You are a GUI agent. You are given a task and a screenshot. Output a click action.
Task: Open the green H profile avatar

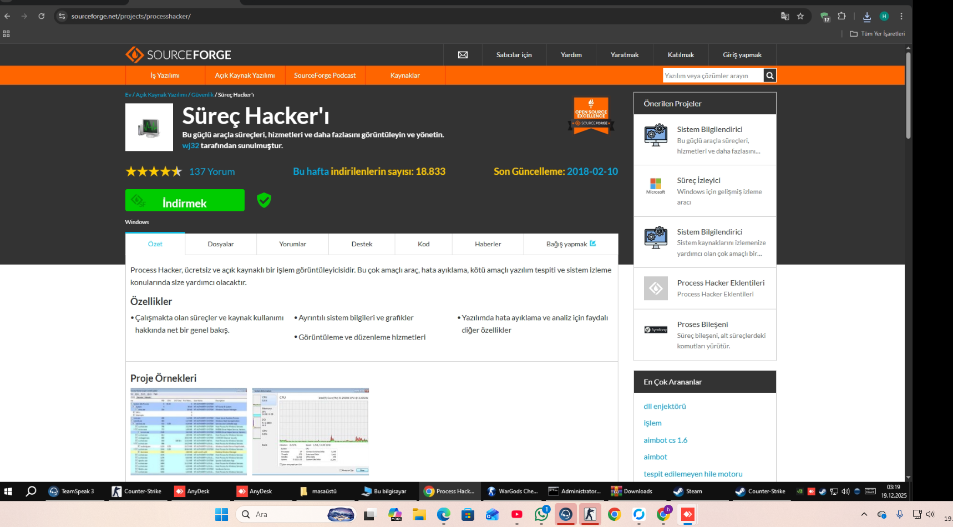[x=884, y=16]
